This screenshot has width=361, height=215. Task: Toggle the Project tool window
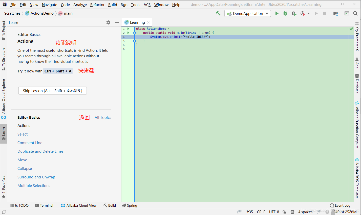pos(4,31)
